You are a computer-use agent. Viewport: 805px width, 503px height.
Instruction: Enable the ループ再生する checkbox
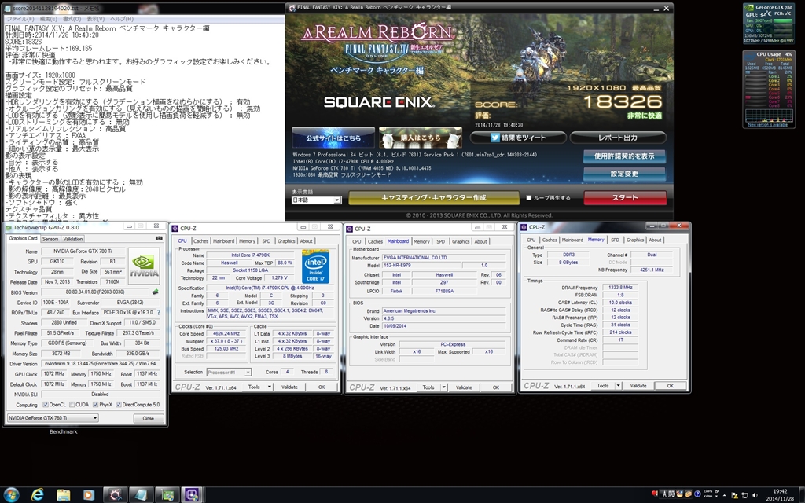click(x=529, y=197)
